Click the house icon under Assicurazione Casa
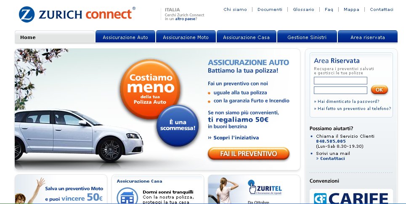The height and width of the screenshot is (204, 406). tap(127, 196)
